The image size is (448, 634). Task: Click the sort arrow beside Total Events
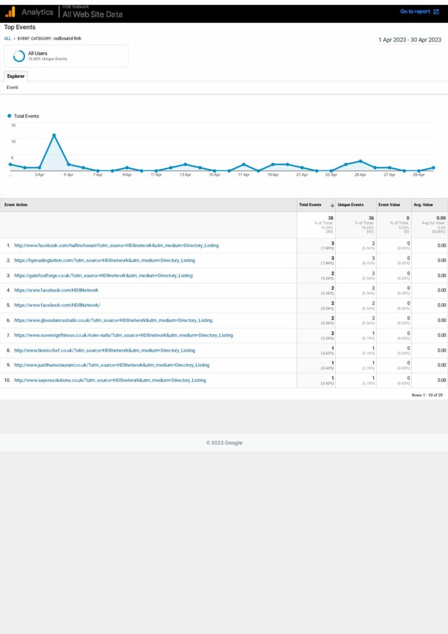(332, 205)
